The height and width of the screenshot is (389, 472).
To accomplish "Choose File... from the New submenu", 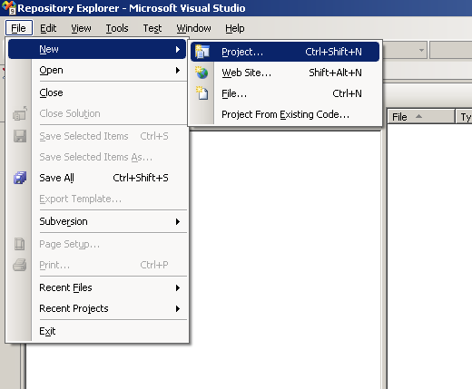I will click(x=285, y=93).
